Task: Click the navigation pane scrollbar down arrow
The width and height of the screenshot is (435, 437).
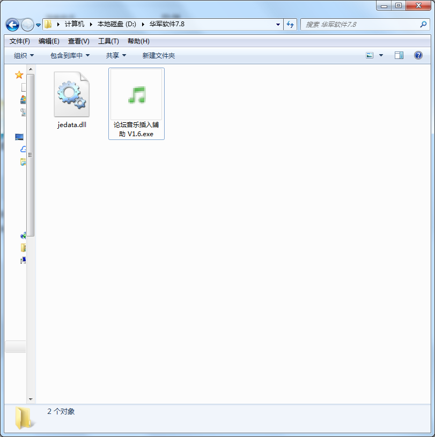Action: pos(31,399)
